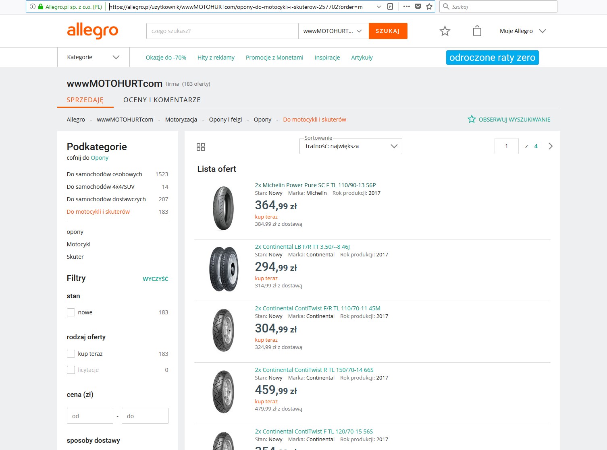
Task: Switch to grid view layout icon
Action: [x=200, y=147]
